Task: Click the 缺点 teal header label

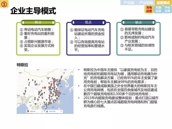Action: click(x=138, y=22)
